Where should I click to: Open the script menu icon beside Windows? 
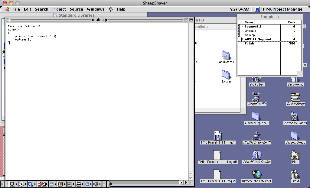click(111, 9)
